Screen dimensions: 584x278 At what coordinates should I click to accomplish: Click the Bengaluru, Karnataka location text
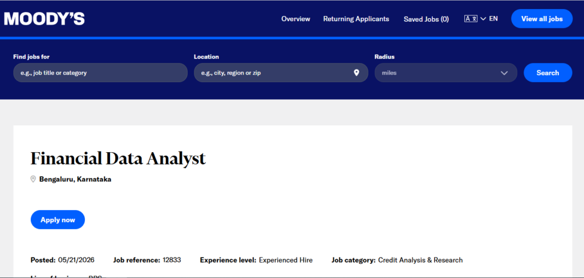(75, 179)
